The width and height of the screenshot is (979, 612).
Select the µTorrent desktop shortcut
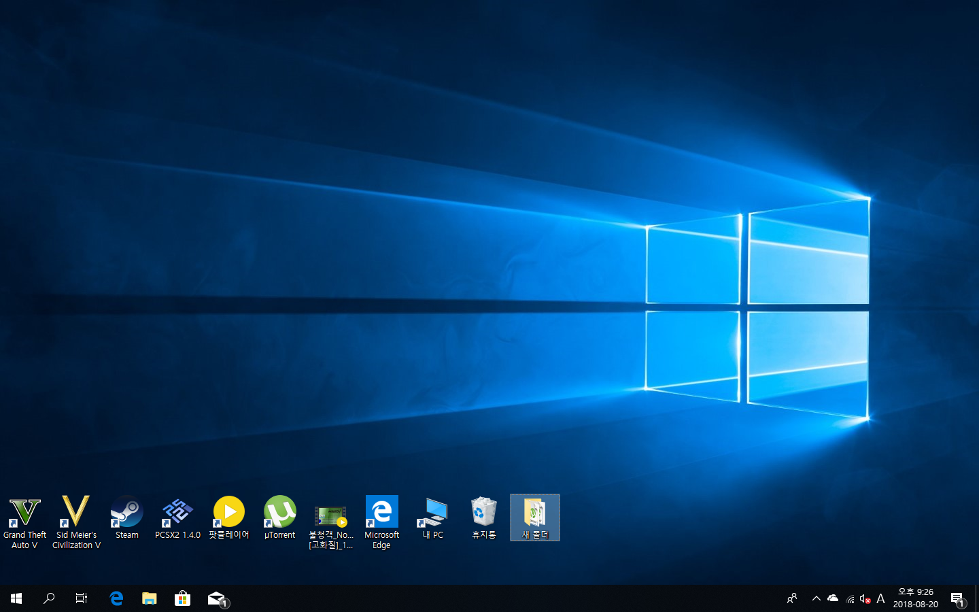click(x=280, y=517)
